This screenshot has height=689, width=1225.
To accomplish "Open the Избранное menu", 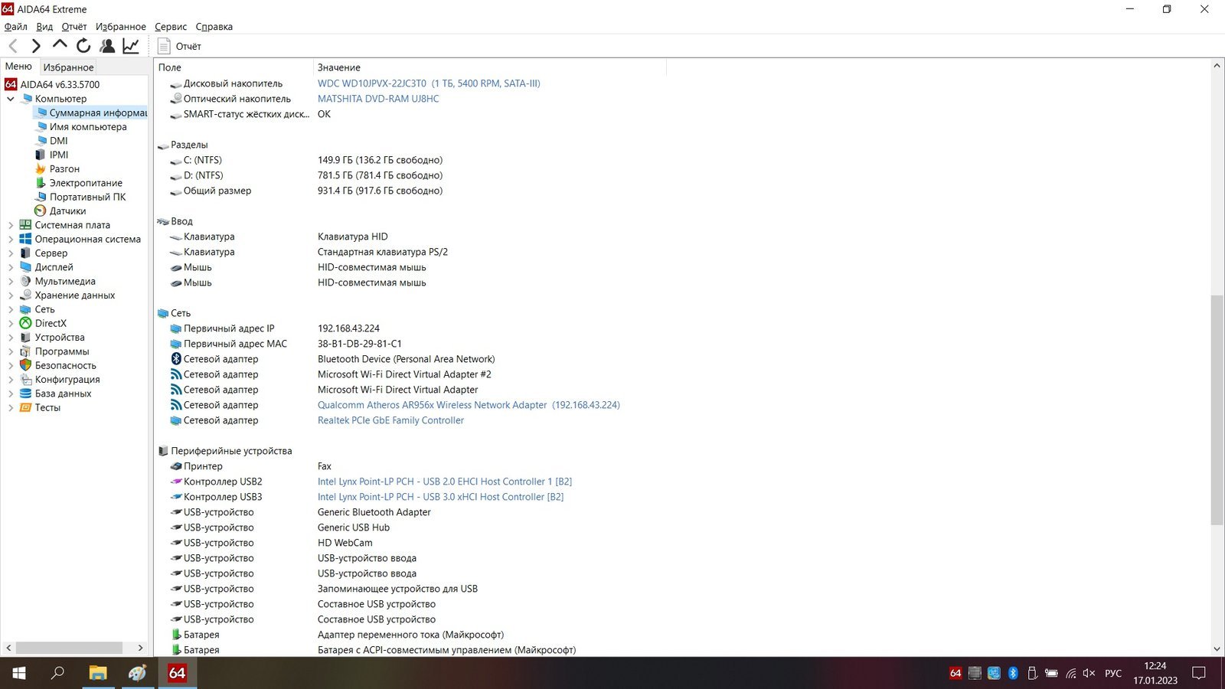I will coord(120,26).
